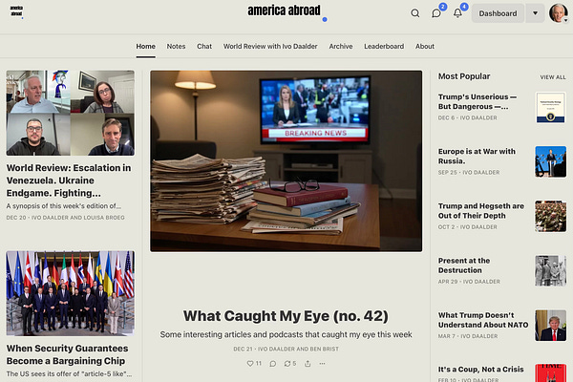Open When Security Guarantees Become a Bargaining Chip

pyautogui.click(x=67, y=354)
